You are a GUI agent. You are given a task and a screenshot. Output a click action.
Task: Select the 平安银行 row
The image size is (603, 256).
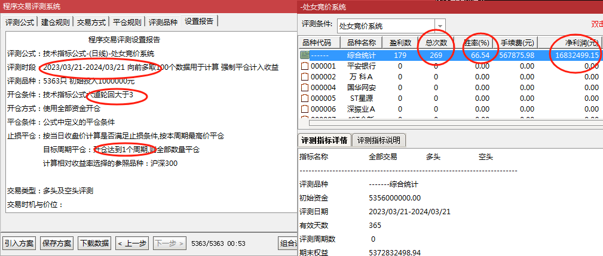tap(451, 66)
